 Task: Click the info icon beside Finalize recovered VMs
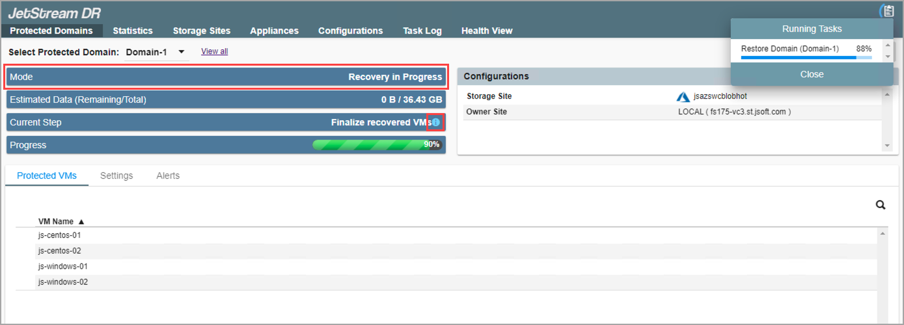[x=436, y=122]
